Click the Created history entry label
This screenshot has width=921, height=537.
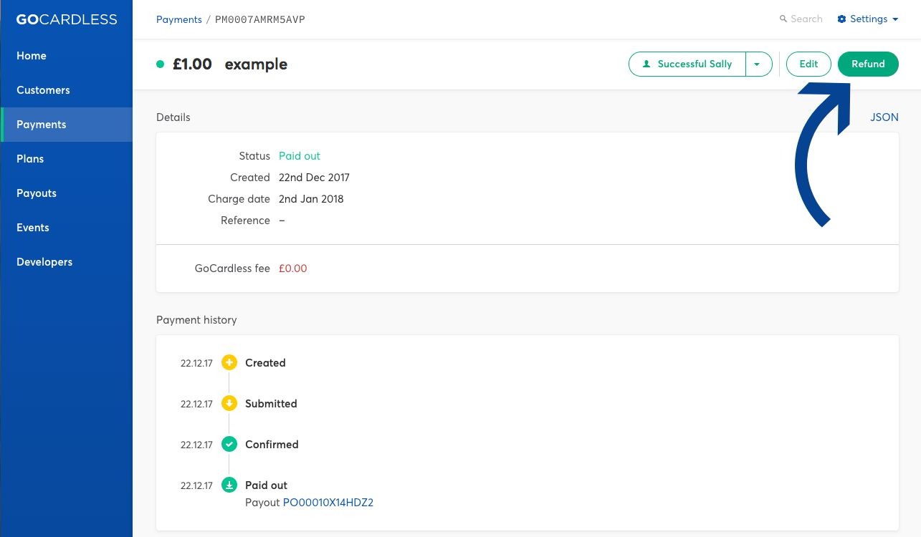pyautogui.click(x=265, y=363)
